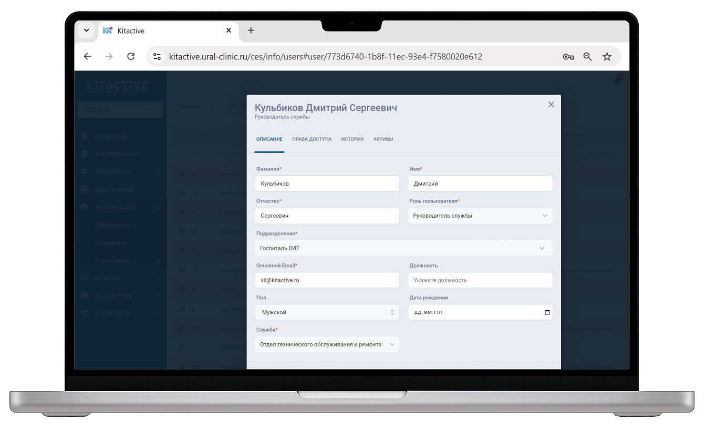Viewport: 706px width, 433px height.
Task: Open the Подразделение dropdown
Action: [403, 248]
